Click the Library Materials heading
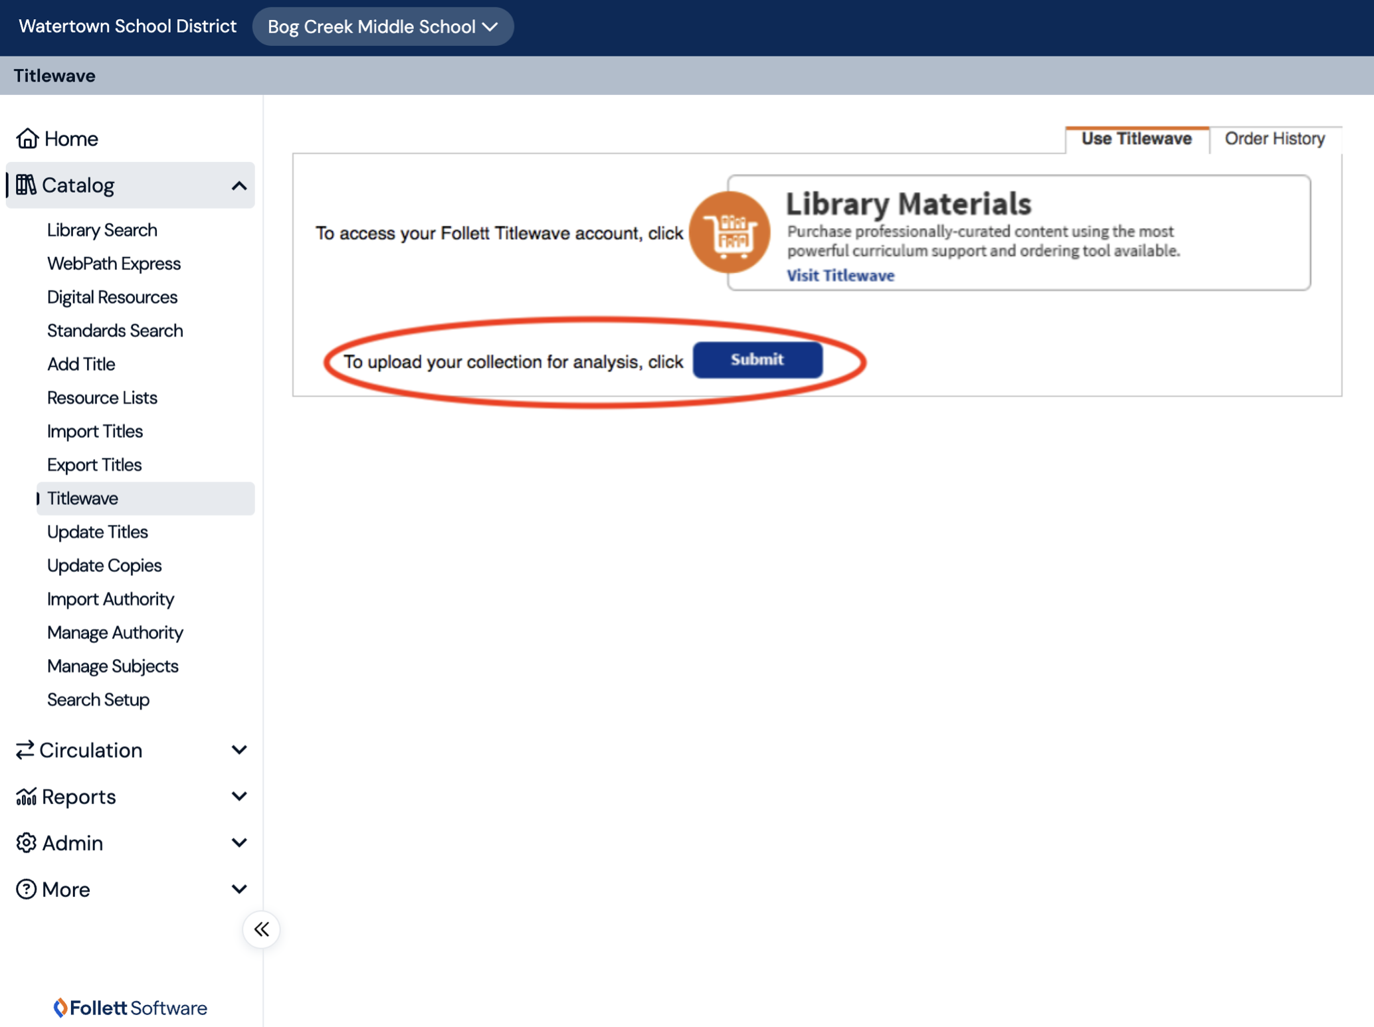This screenshot has width=1374, height=1027. click(x=908, y=203)
